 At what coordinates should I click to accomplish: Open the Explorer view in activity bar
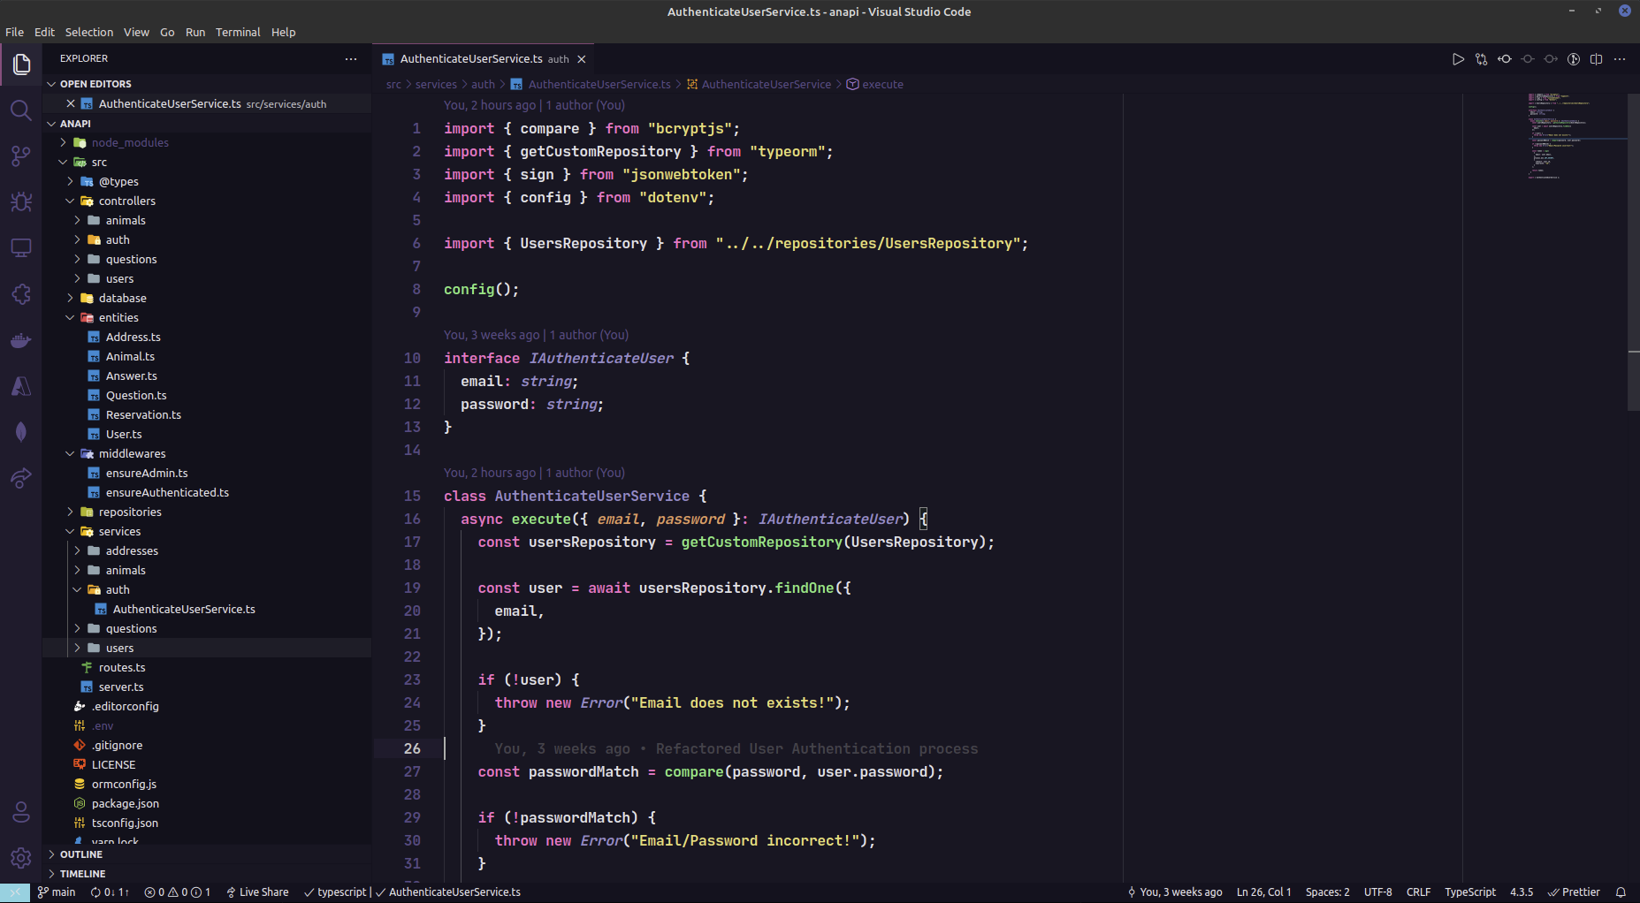click(21, 64)
